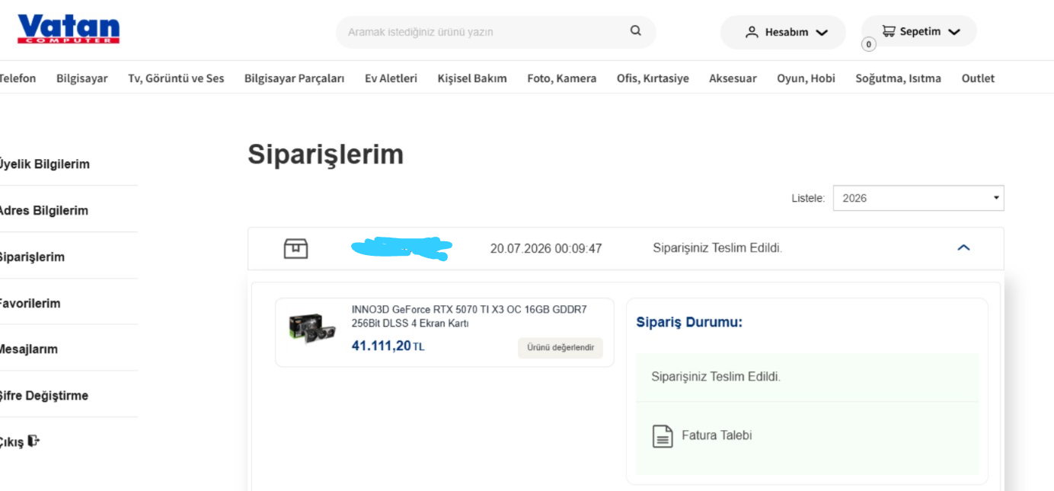Screen dimensions: 1054x491
Task: Open the Hesabım account dropdown
Action: 783,32
